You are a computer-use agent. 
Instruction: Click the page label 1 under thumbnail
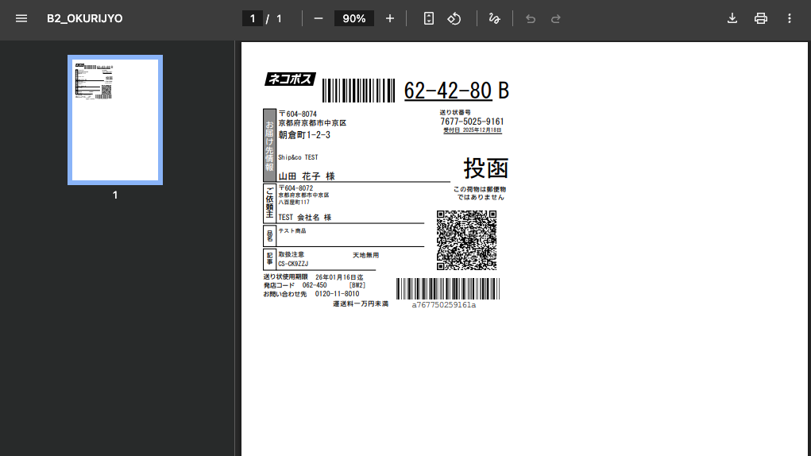point(115,195)
